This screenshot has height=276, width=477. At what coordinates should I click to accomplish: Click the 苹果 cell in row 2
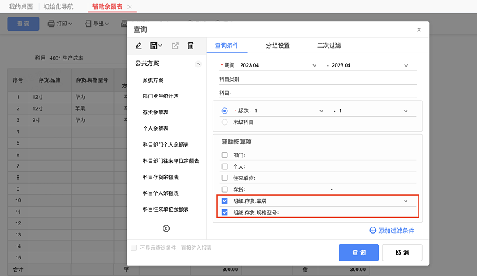[x=92, y=109]
